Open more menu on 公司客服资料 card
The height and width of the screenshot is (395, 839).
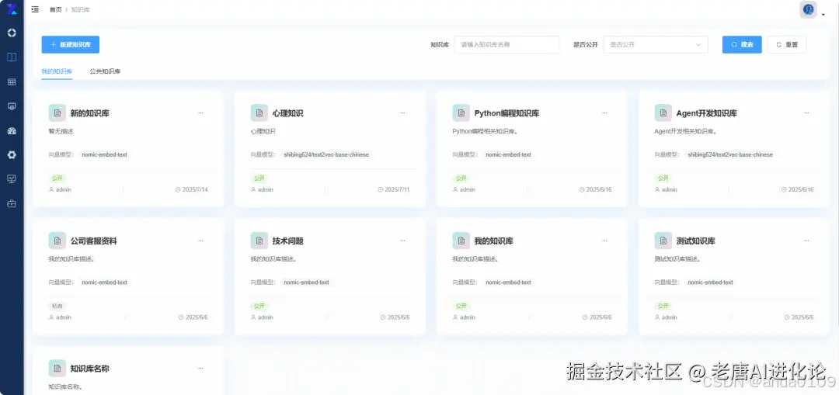[x=200, y=241]
